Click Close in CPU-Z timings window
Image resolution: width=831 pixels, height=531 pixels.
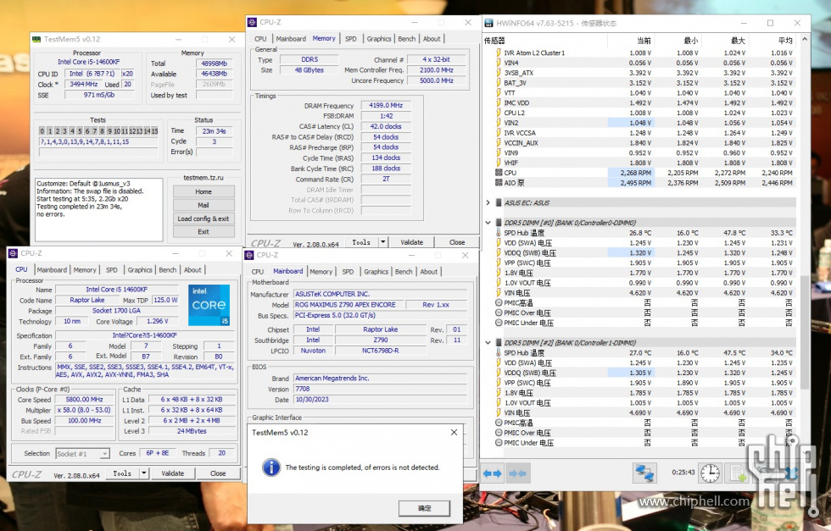(x=457, y=242)
